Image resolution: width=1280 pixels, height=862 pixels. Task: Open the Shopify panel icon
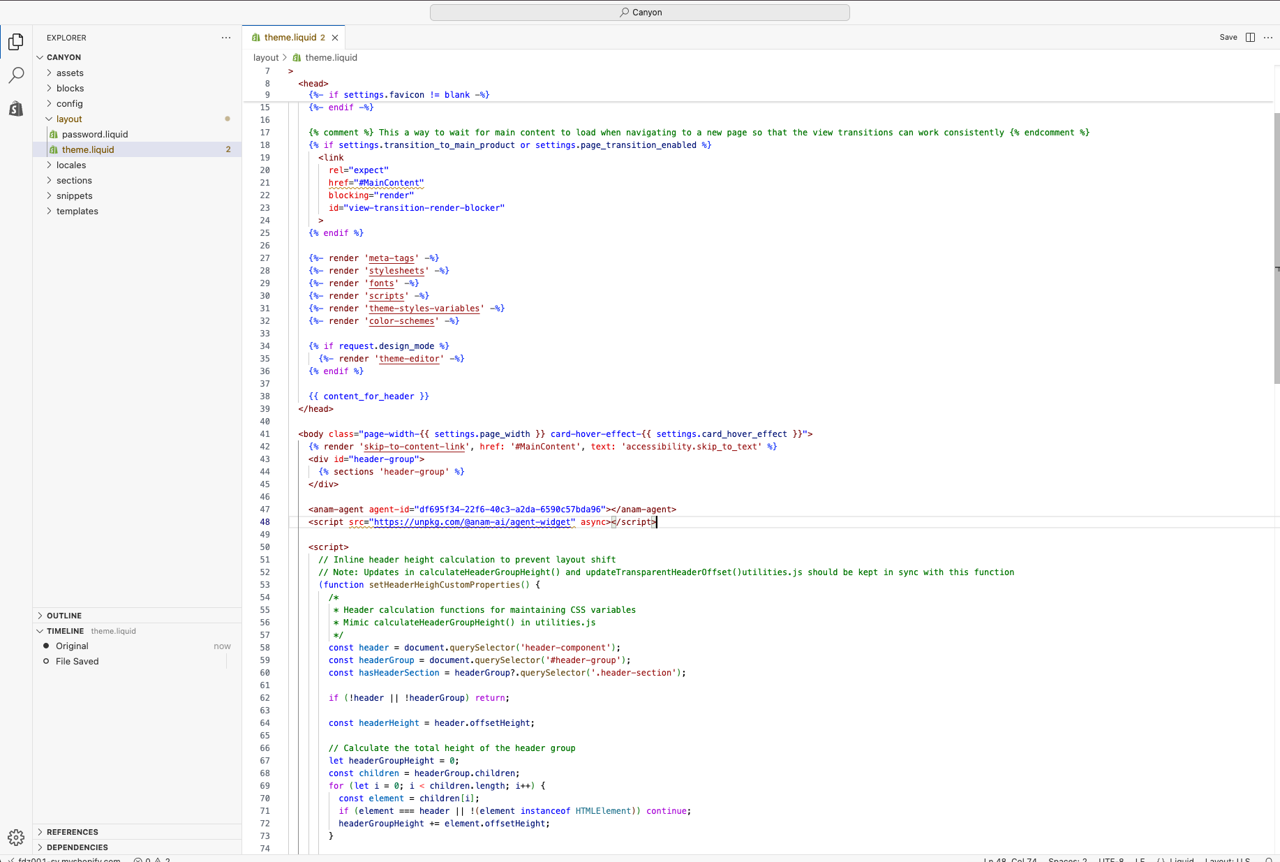tap(16, 108)
